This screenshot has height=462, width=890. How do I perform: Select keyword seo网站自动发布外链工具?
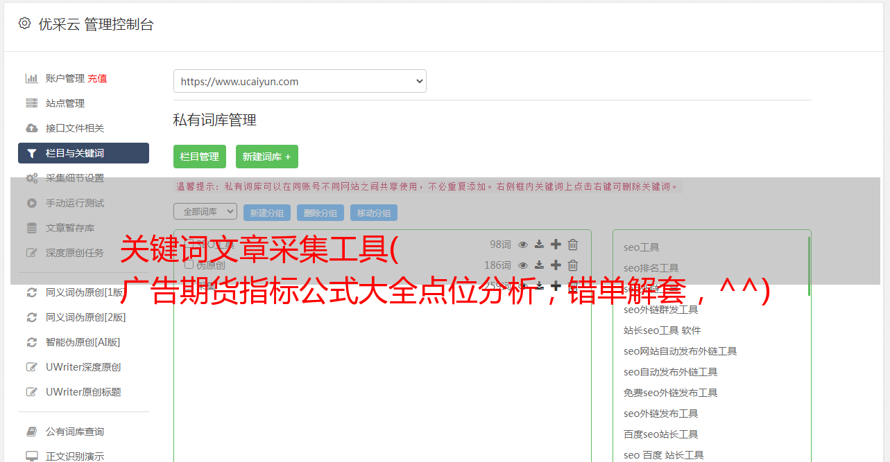pos(681,351)
